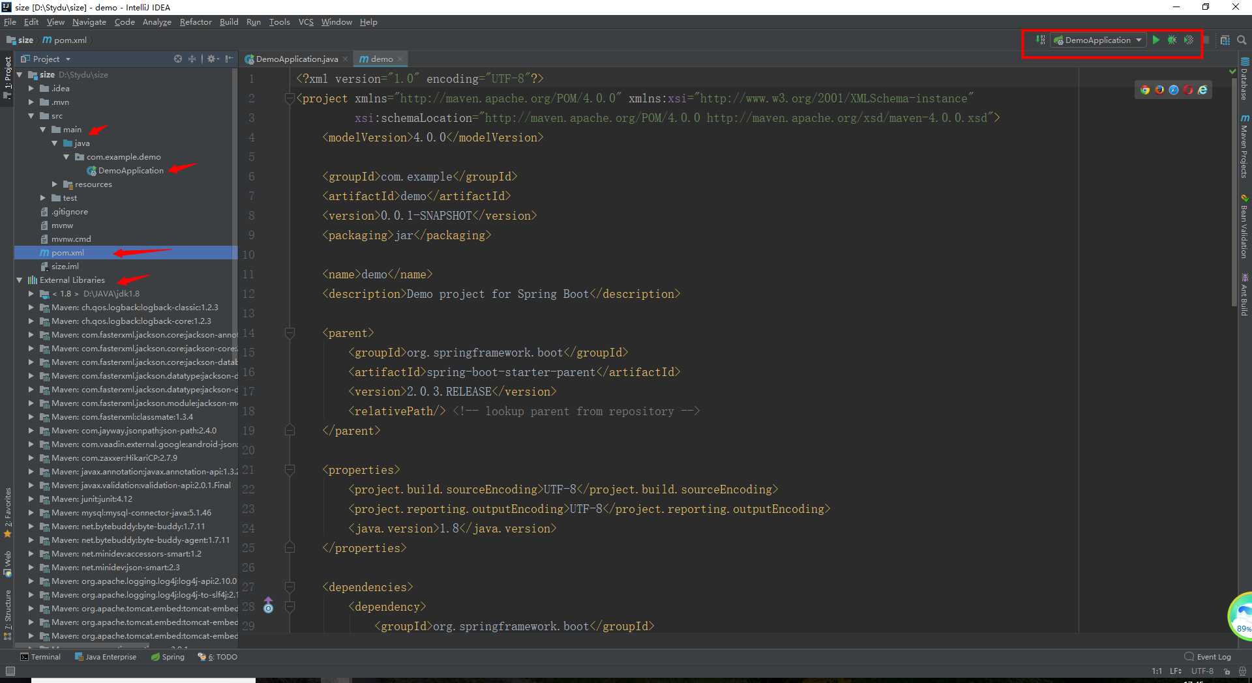The image size is (1252, 683).
Task: Open the Database side tool window
Action: pyautogui.click(x=1245, y=80)
